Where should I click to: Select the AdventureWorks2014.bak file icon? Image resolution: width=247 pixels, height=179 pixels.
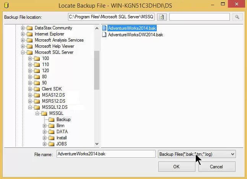click(104, 28)
